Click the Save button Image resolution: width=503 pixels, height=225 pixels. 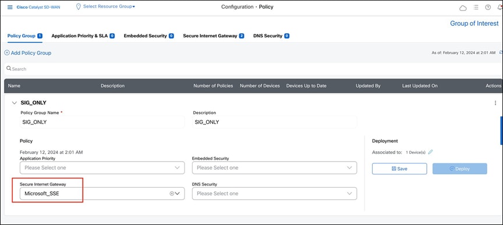(x=399, y=169)
